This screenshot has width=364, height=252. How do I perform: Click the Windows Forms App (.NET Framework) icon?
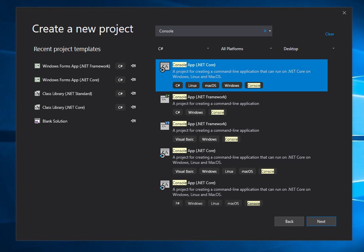37,66
